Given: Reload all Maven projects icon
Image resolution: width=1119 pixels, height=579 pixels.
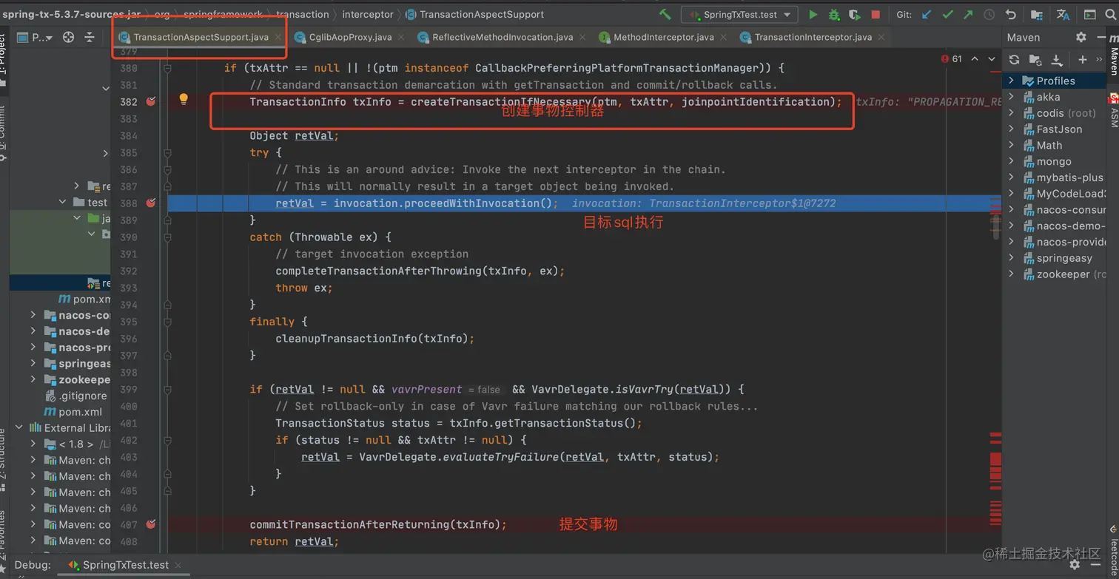Looking at the screenshot, I should [1015, 59].
